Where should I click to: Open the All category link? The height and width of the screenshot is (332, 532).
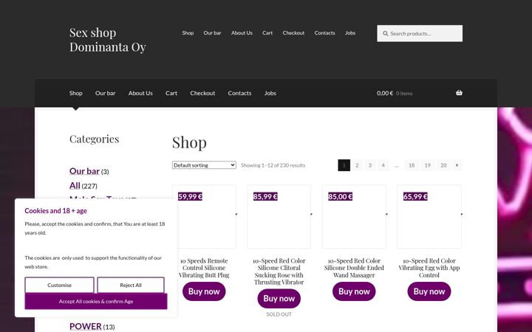click(x=75, y=186)
